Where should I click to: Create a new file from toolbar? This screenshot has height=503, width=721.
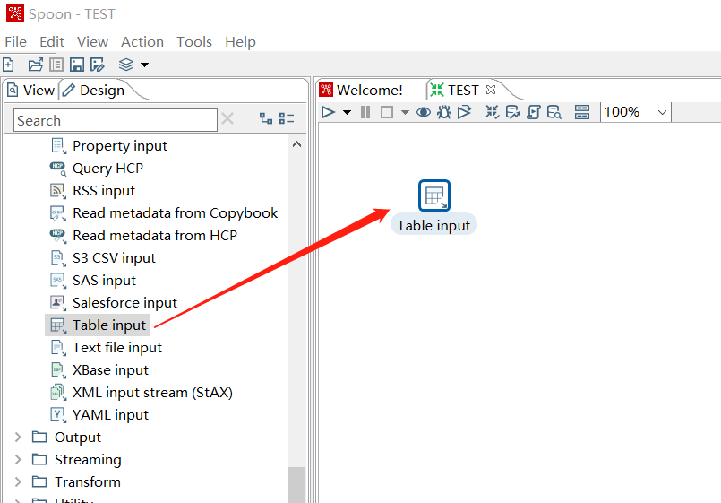pos(9,65)
